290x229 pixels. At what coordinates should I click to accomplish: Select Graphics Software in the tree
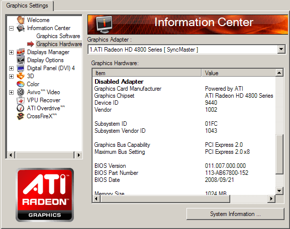pos(58,36)
